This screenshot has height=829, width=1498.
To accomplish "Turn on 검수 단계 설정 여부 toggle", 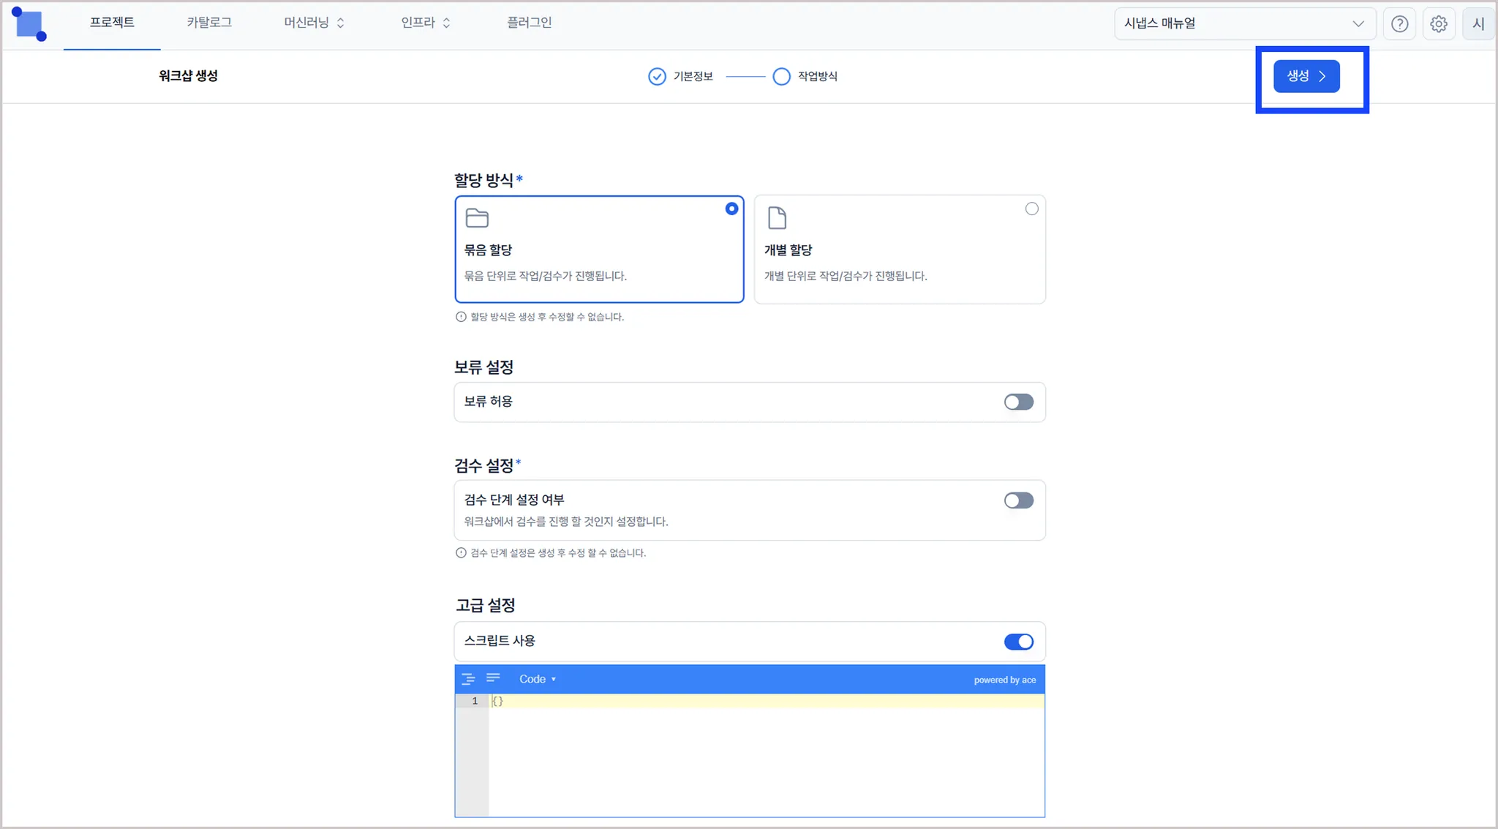I will [1018, 500].
